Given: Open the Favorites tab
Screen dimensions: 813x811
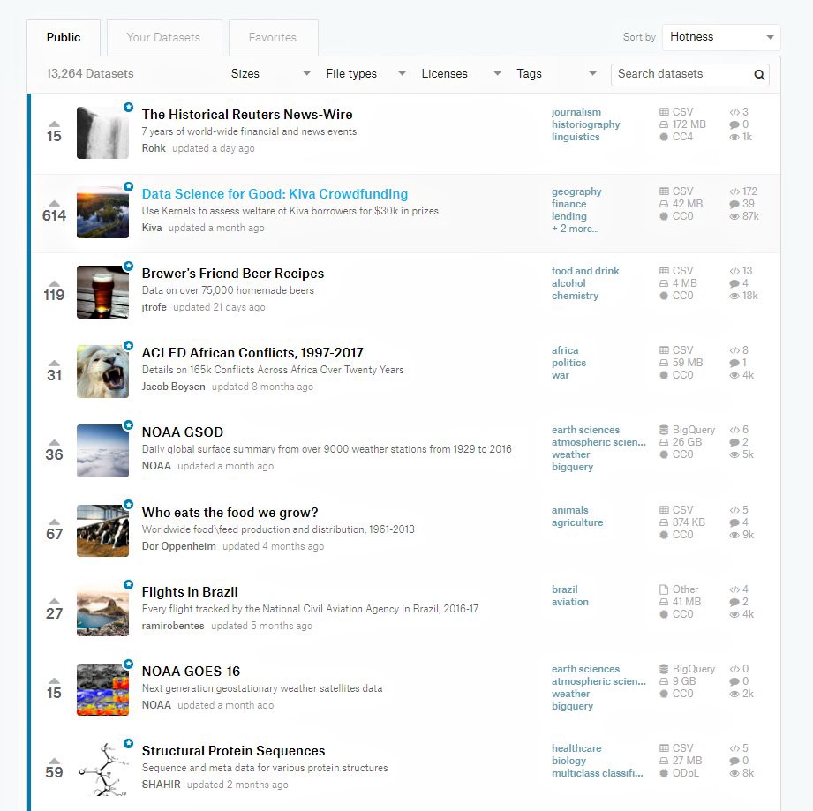Looking at the screenshot, I should point(273,38).
